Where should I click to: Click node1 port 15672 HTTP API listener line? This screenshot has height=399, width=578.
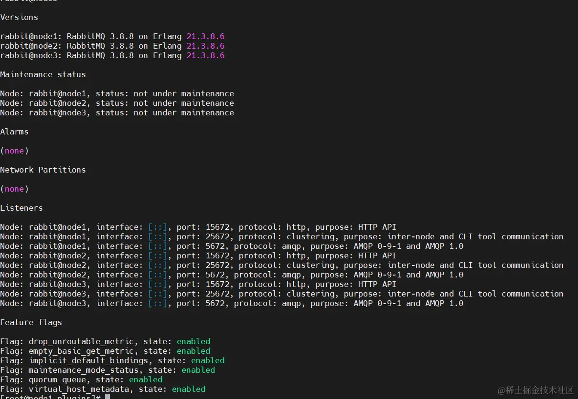198,227
